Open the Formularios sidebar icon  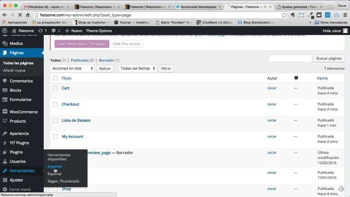point(5,100)
